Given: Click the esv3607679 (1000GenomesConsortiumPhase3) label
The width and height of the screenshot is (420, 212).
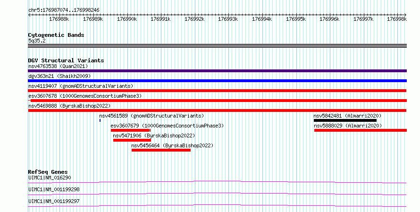Looking at the screenshot, I should [167, 126].
